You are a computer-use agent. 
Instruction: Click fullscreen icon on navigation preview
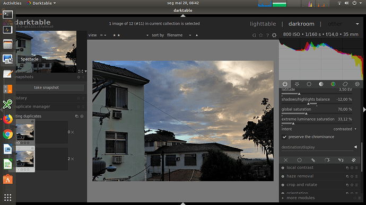(81, 72)
